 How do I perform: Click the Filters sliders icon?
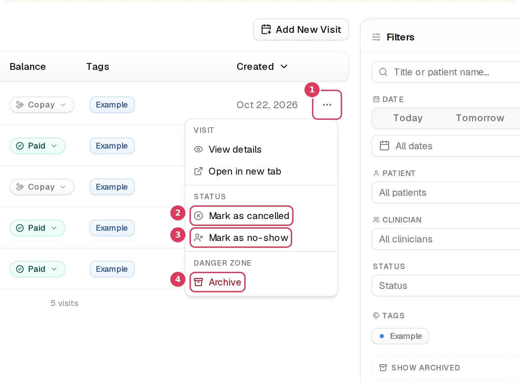pyautogui.click(x=376, y=37)
